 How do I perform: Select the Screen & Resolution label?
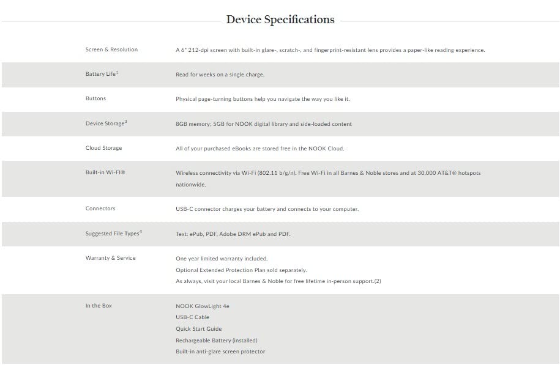[x=111, y=50]
